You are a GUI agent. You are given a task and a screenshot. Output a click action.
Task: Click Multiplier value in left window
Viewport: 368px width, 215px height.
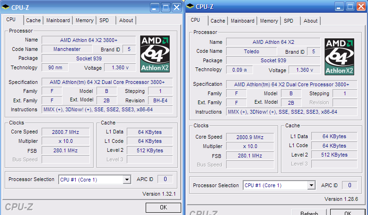point(65,141)
